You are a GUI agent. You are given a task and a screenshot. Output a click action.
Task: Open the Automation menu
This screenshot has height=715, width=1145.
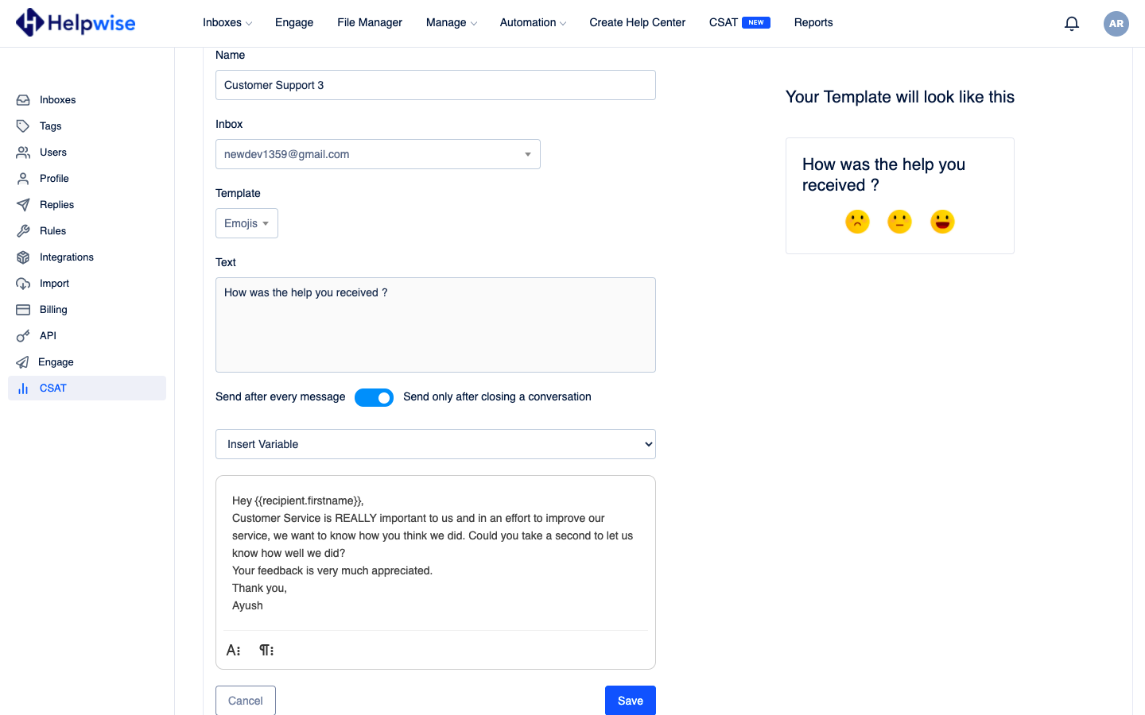point(533,23)
